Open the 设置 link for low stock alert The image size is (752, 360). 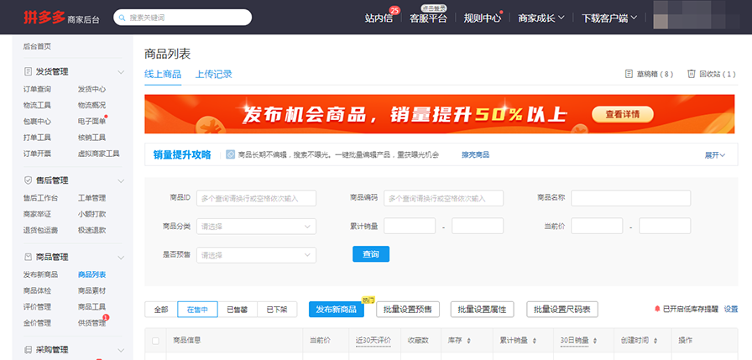click(731, 309)
